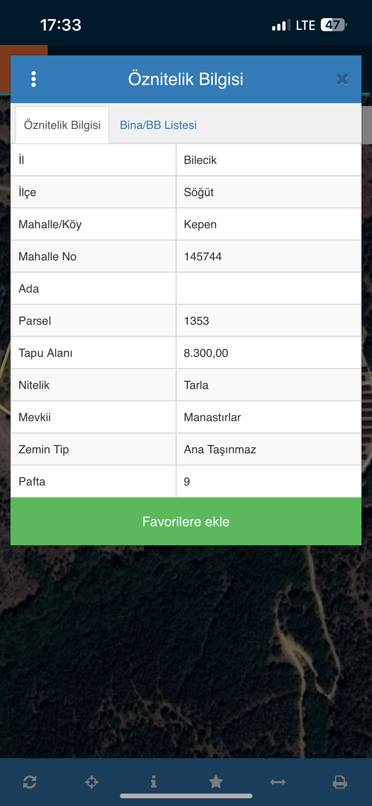Tap the refresh icon in bottom toolbar
Viewport: 372px width, 806px height.
pos(30,782)
